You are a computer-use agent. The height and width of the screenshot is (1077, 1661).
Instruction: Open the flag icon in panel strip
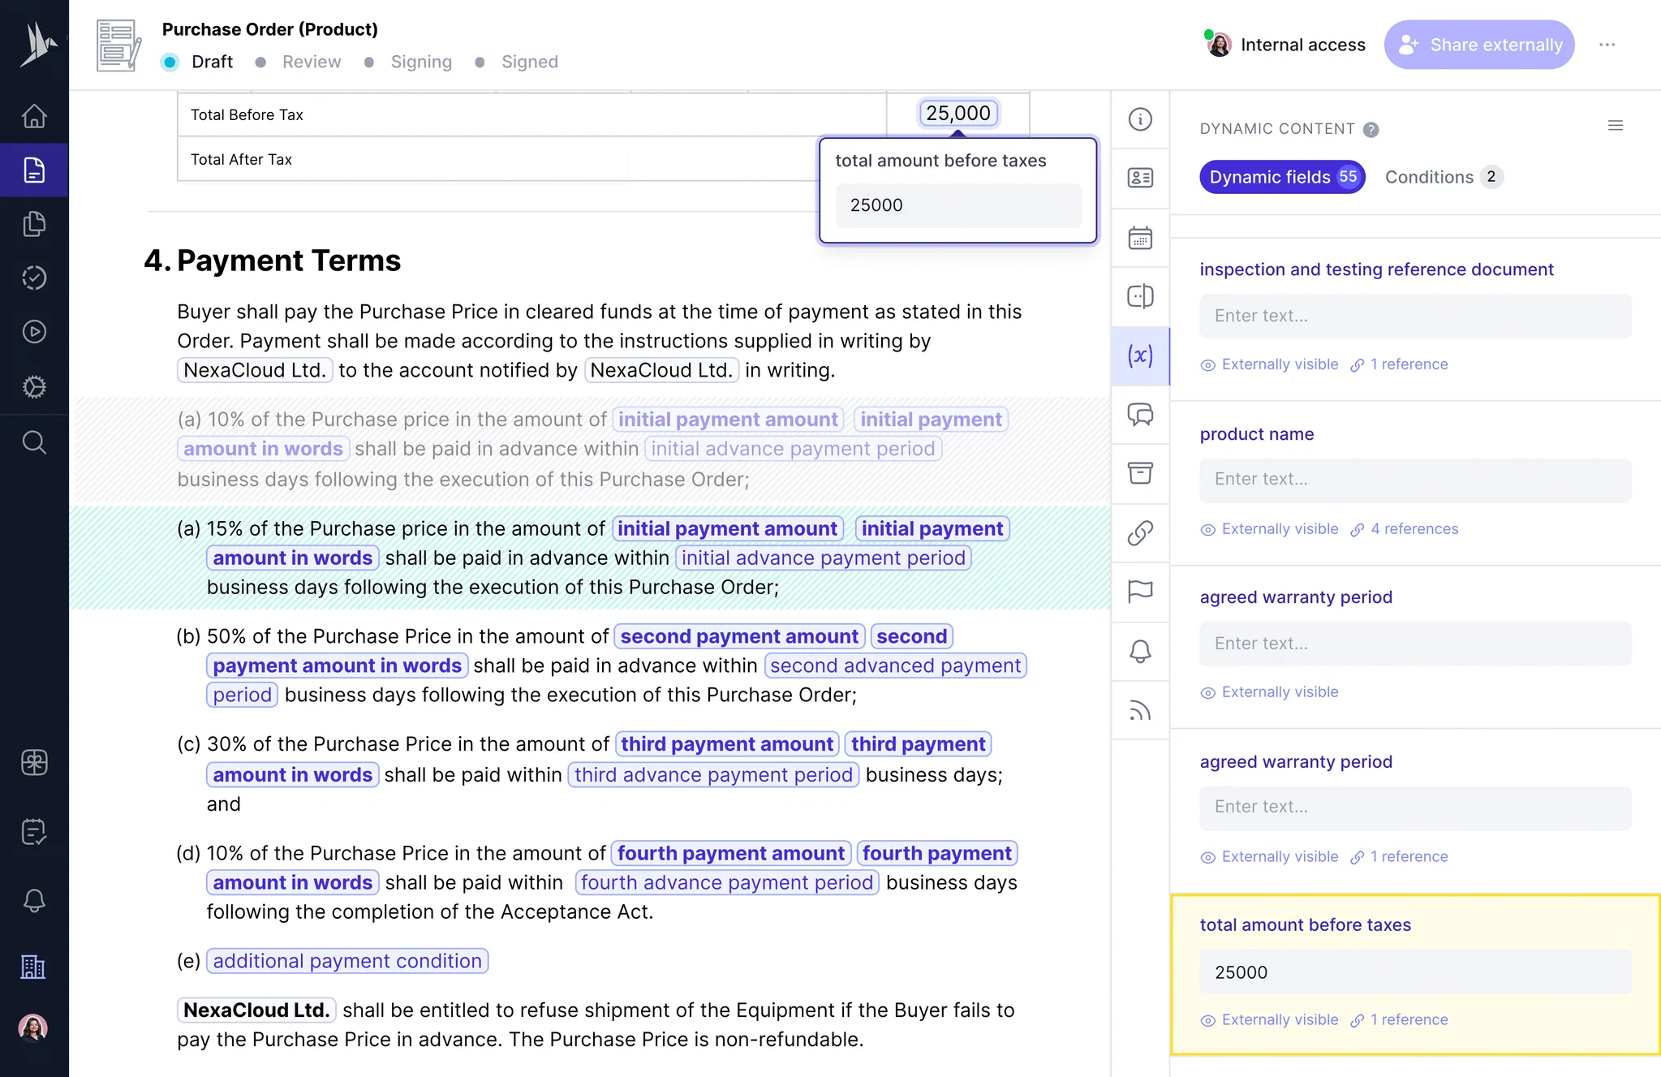[1140, 592]
